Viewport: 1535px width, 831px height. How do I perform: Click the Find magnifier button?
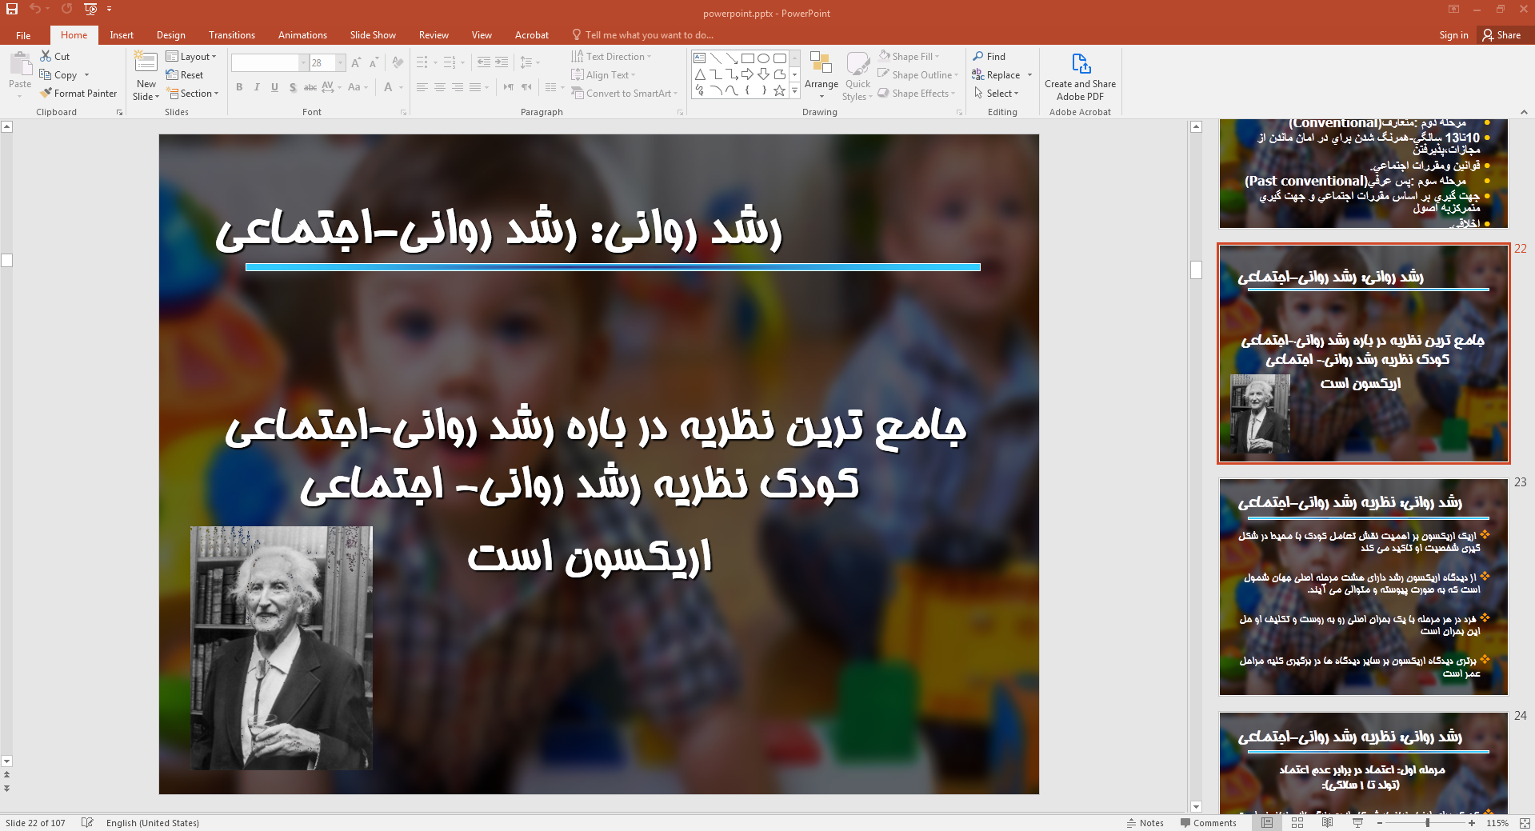coord(989,56)
